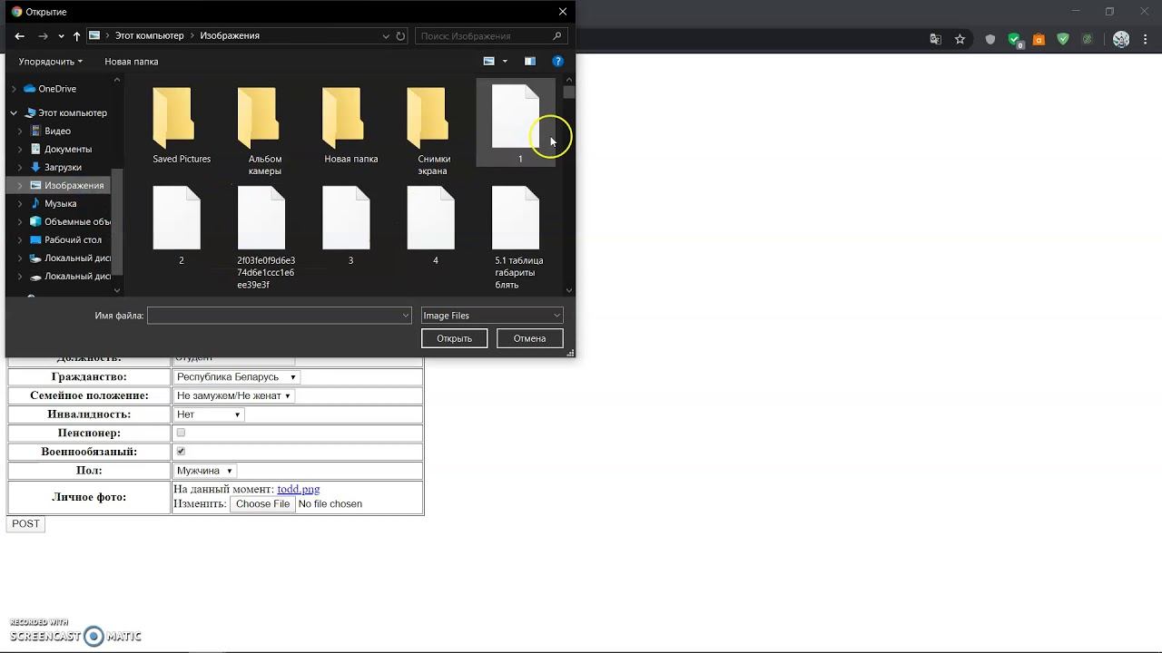Viewport: 1162px width, 653px height.
Task: Cancel the dialog with Отмена
Action: point(529,338)
